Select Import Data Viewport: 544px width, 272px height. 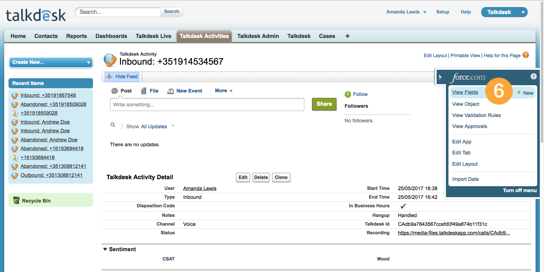[x=465, y=179]
